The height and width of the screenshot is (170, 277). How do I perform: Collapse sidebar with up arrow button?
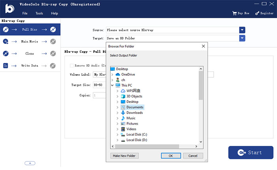pos(30,163)
